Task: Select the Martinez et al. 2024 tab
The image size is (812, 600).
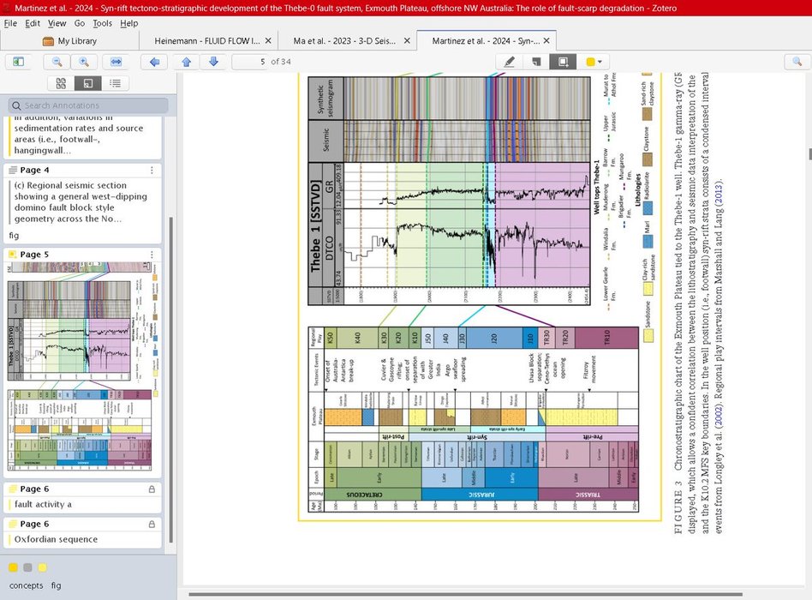Action: click(x=486, y=41)
